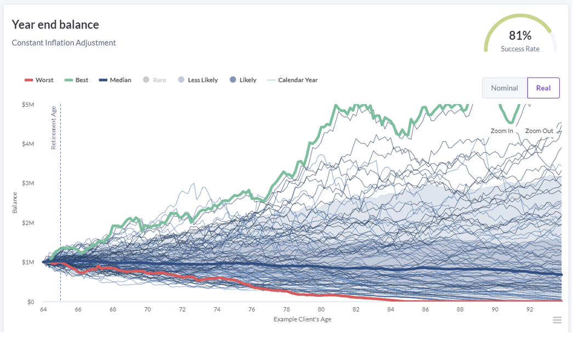Click the Likely legend circle icon
The image size is (573, 340).
[x=232, y=80]
